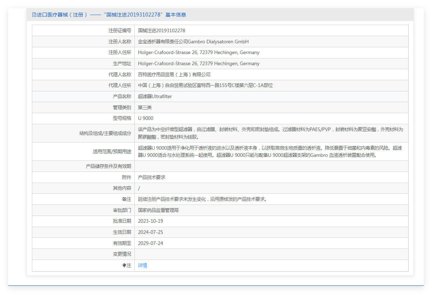Image resolution: width=432 pixels, height=294 pixels.
Task: Click the effective date 2024-07-25
Action: [151, 232]
